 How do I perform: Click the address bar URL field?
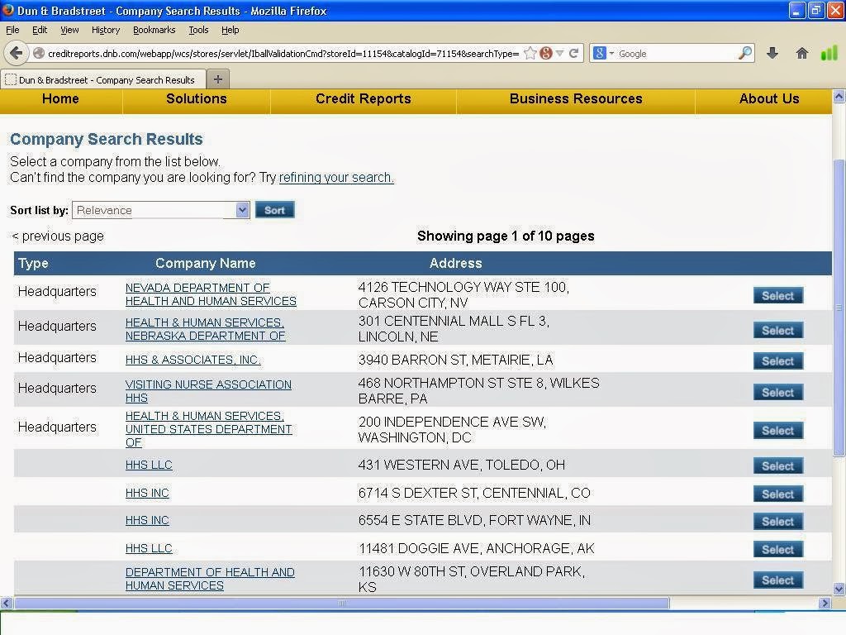pos(283,53)
